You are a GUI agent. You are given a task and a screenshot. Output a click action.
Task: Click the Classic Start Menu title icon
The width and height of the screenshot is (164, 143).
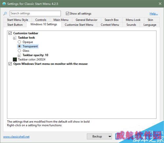(x=4, y=4)
